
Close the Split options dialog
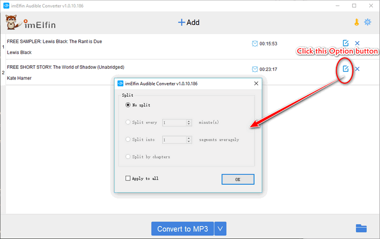click(256, 83)
